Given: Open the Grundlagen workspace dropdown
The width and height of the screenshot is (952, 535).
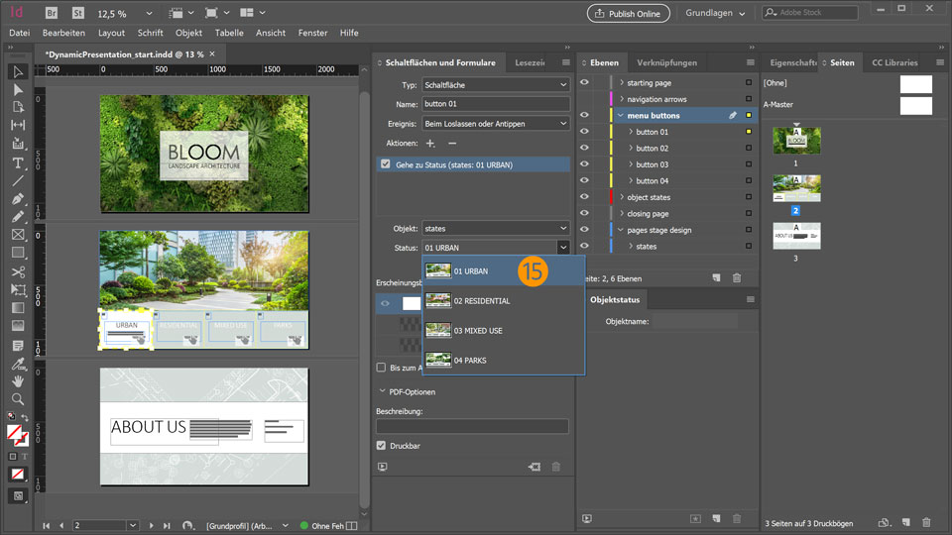Looking at the screenshot, I should [x=715, y=13].
